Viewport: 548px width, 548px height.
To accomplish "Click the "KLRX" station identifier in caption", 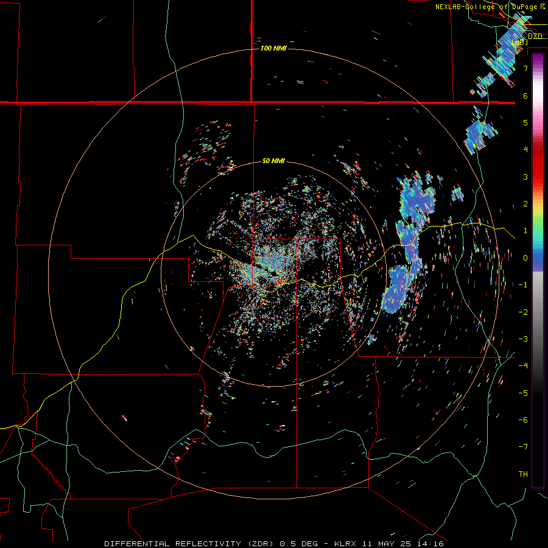I will 345,544.
